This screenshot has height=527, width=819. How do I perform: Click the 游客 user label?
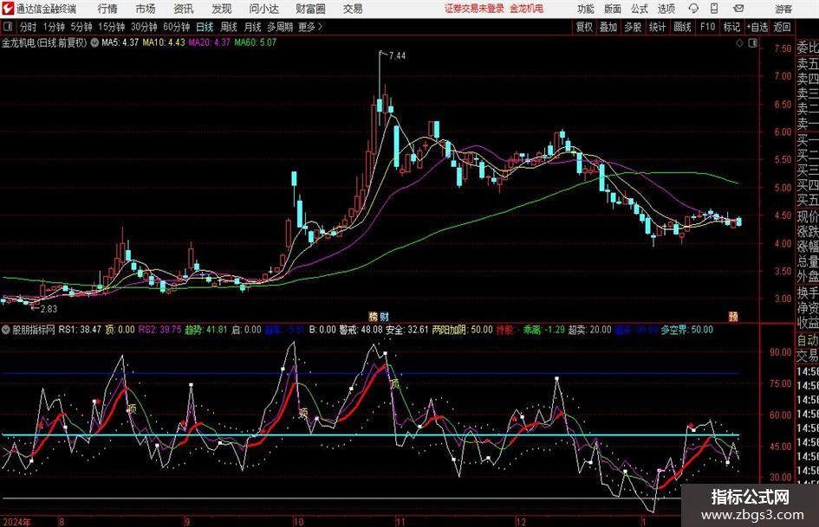783,9
